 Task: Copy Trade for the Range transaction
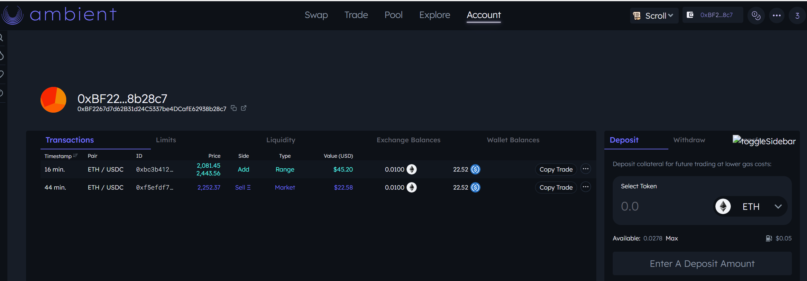point(556,169)
